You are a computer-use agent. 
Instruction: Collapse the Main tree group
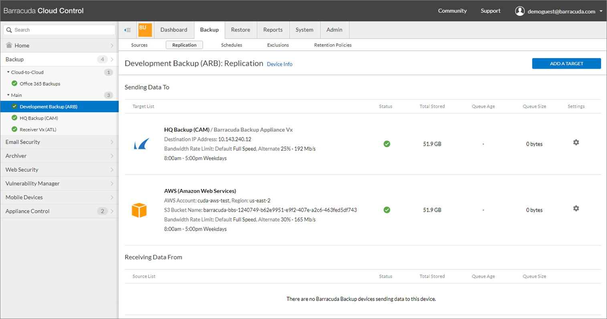pos(8,95)
